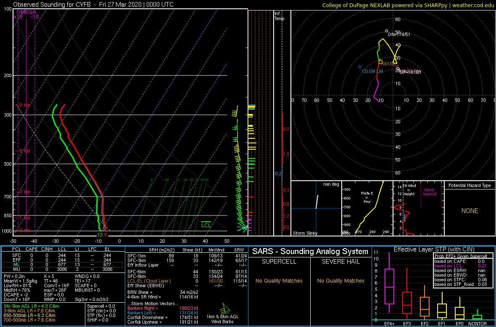
Task: Click the UP=191/21 marker on hodograph
Action: click(398, 69)
